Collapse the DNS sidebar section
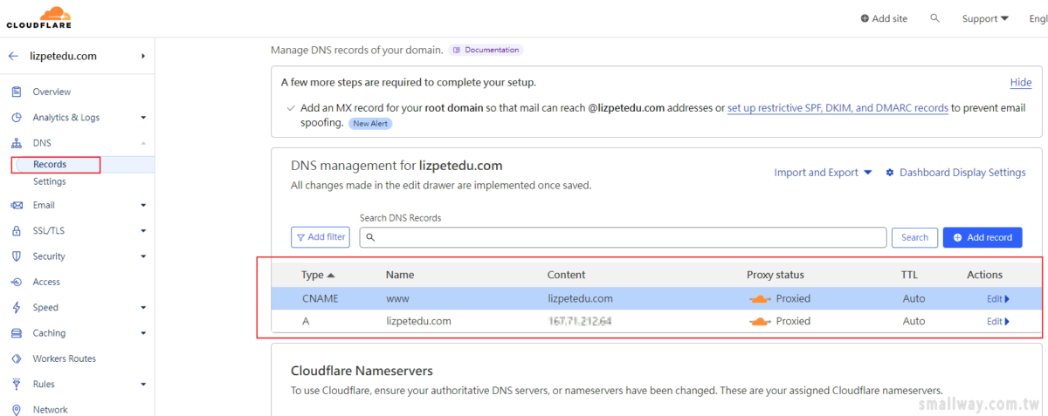The width and height of the screenshot is (1048, 416). (x=143, y=143)
